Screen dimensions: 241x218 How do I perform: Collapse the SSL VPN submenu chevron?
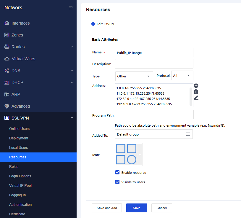pos(72,118)
